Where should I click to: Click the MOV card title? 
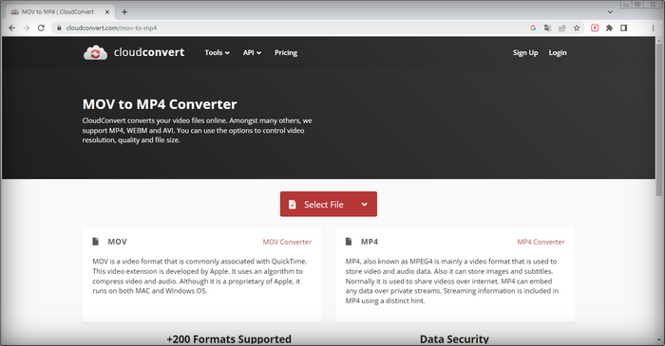[x=118, y=242]
